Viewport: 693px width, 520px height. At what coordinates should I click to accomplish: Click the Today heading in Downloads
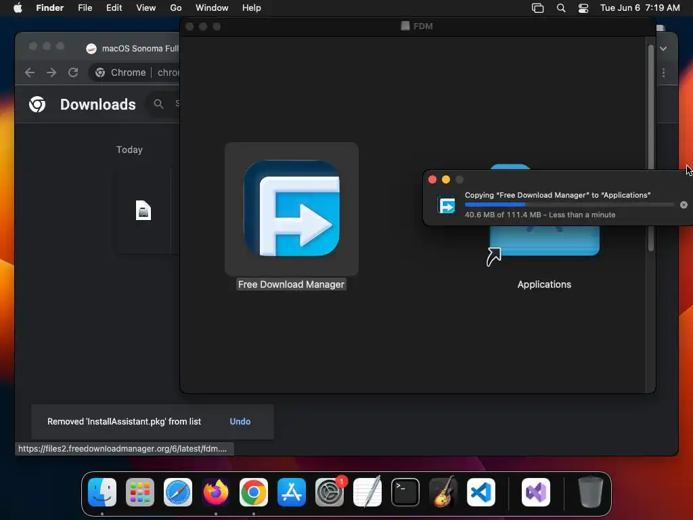point(129,150)
